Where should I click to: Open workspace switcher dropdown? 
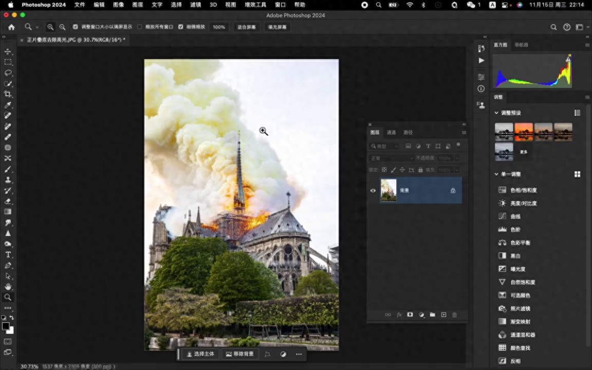[x=581, y=27]
